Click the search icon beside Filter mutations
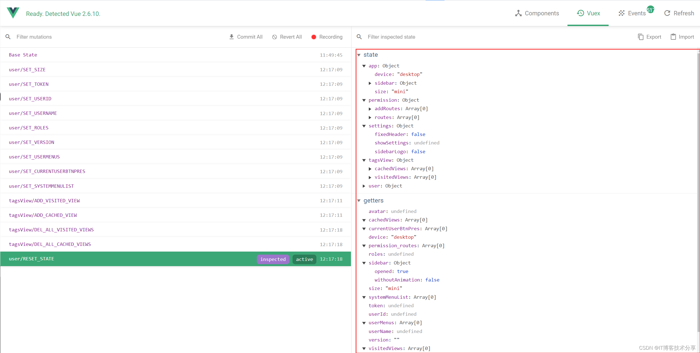The height and width of the screenshot is (353, 700). (8, 37)
